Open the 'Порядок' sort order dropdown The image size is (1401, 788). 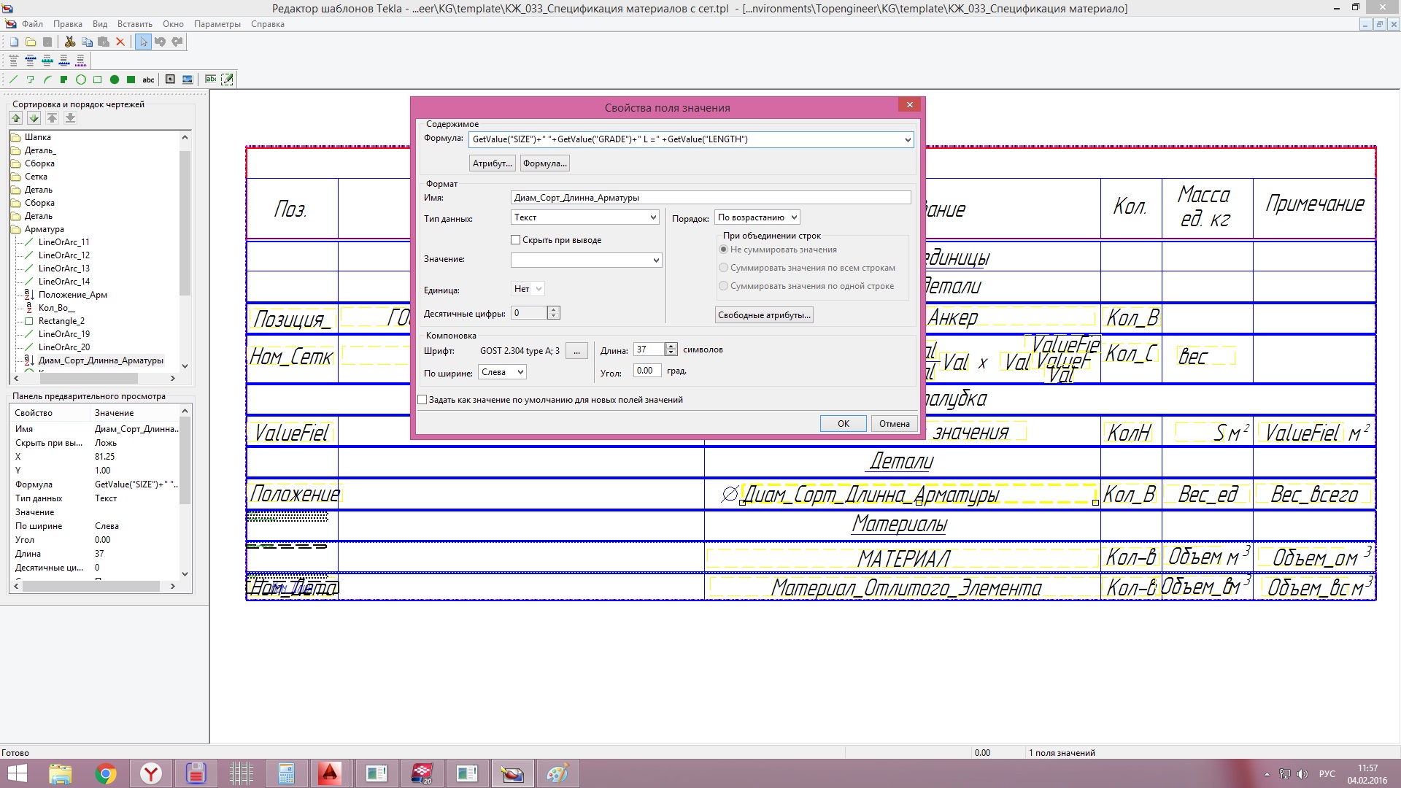(757, 217)
